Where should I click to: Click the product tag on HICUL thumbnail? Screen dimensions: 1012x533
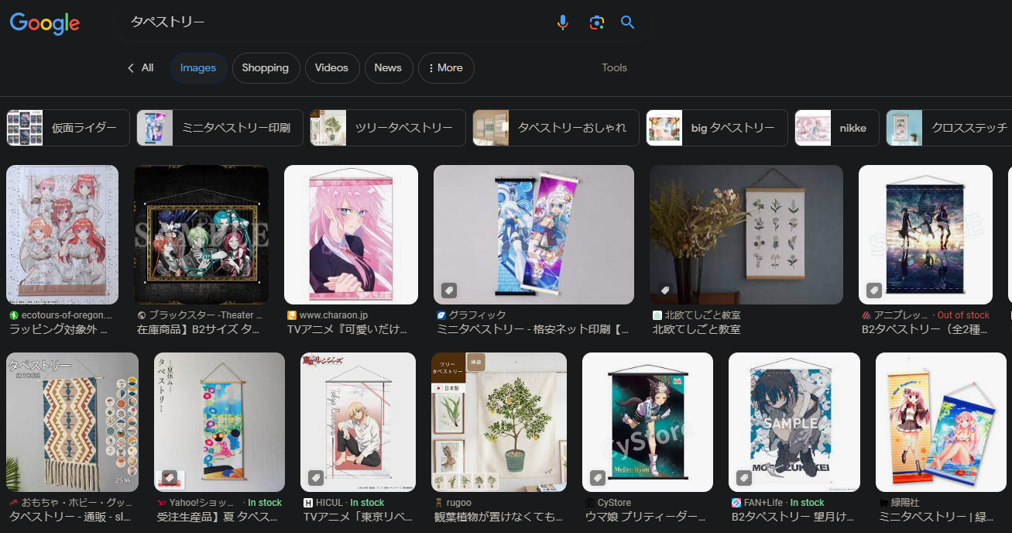click(316, 478)
